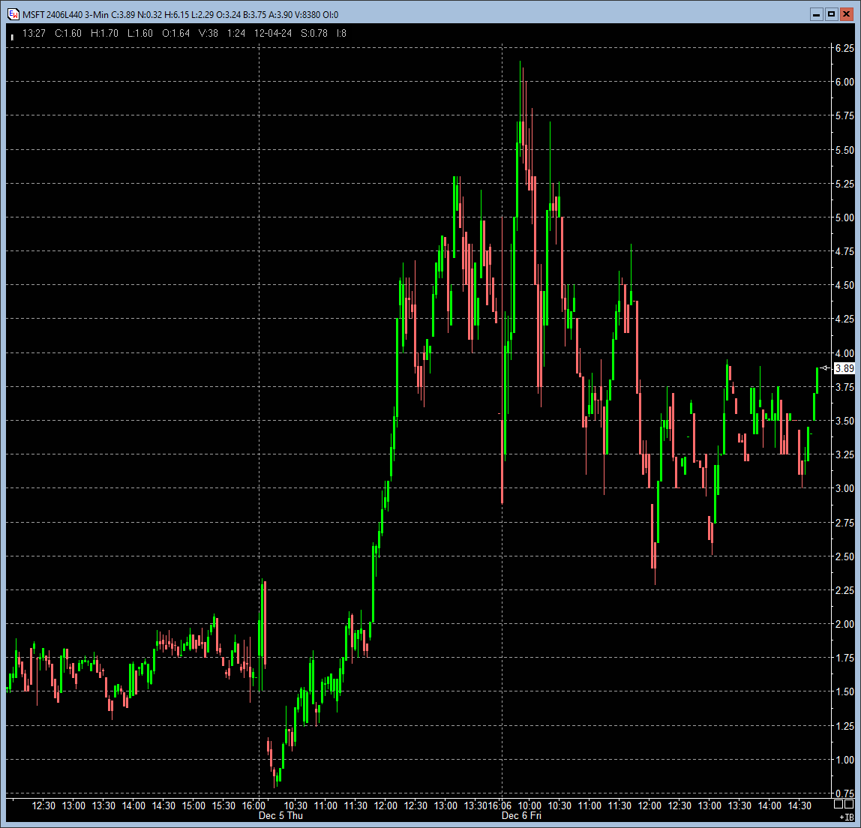Click the 4.00 price axis label
The image size is (861, 828).
(844, 353)
